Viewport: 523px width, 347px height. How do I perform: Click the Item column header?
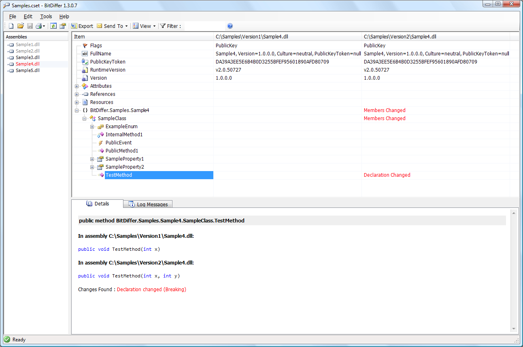pyautogui.click(x=142, y=37)
